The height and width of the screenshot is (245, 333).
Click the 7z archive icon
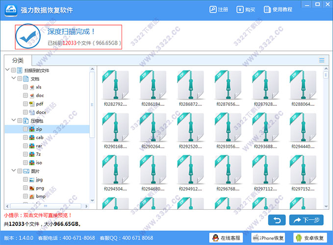pos(32,154)
